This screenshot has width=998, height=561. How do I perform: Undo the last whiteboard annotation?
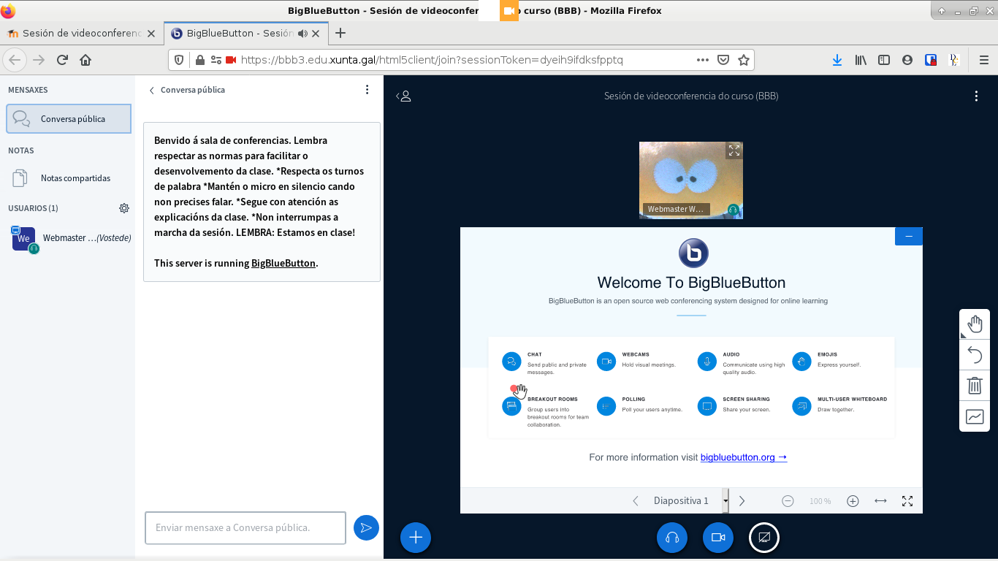coord(975,355)
